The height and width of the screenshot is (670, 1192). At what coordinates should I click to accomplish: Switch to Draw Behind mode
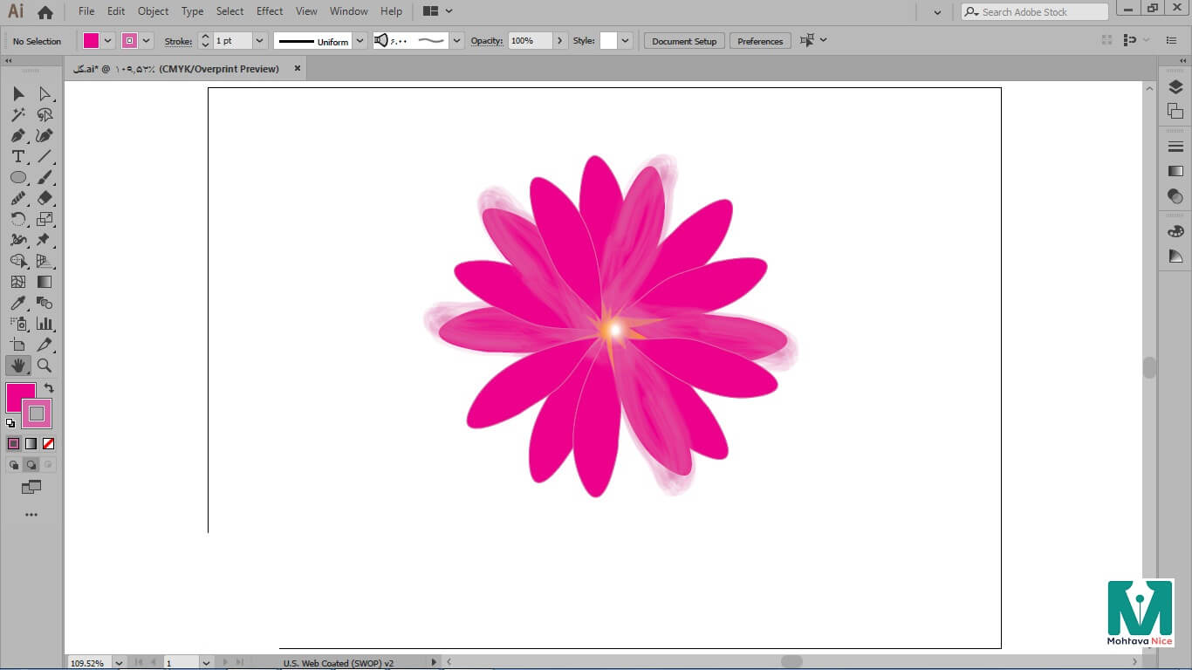(x=31, y=465)
